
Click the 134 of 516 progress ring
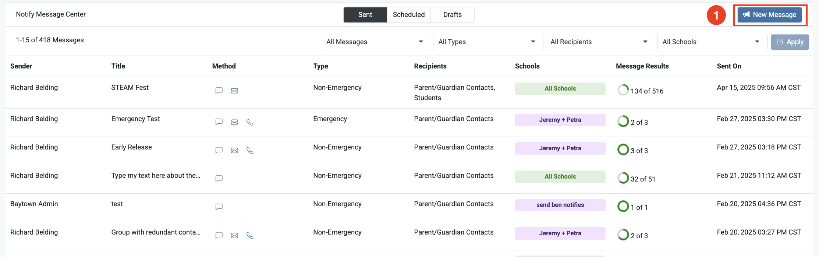click(623, 90)
